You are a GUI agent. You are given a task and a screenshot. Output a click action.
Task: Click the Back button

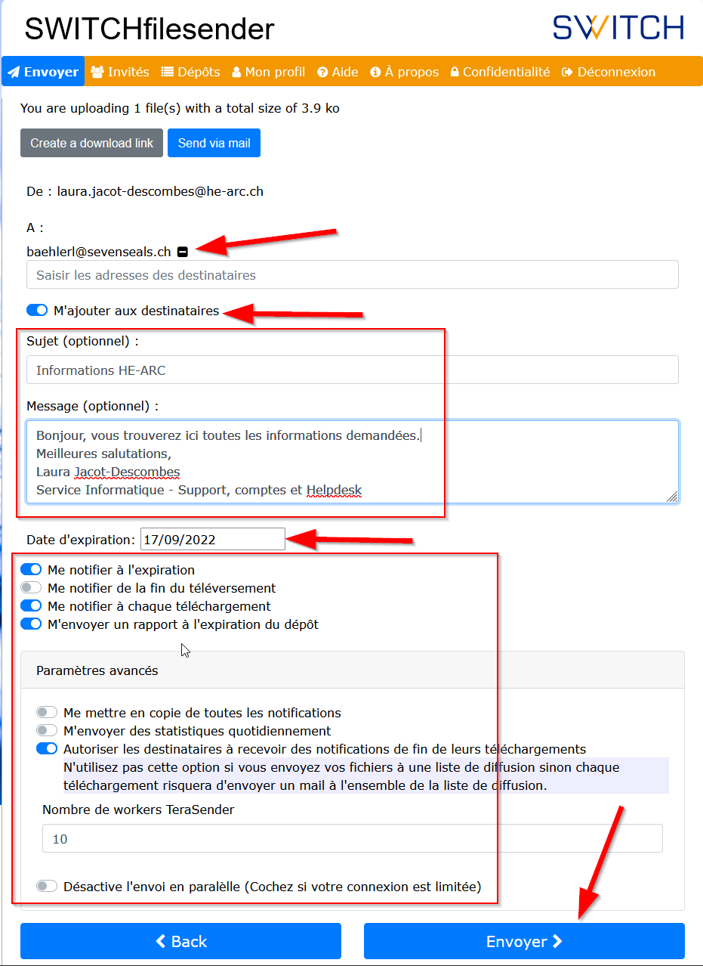click(x=180, y=941)
